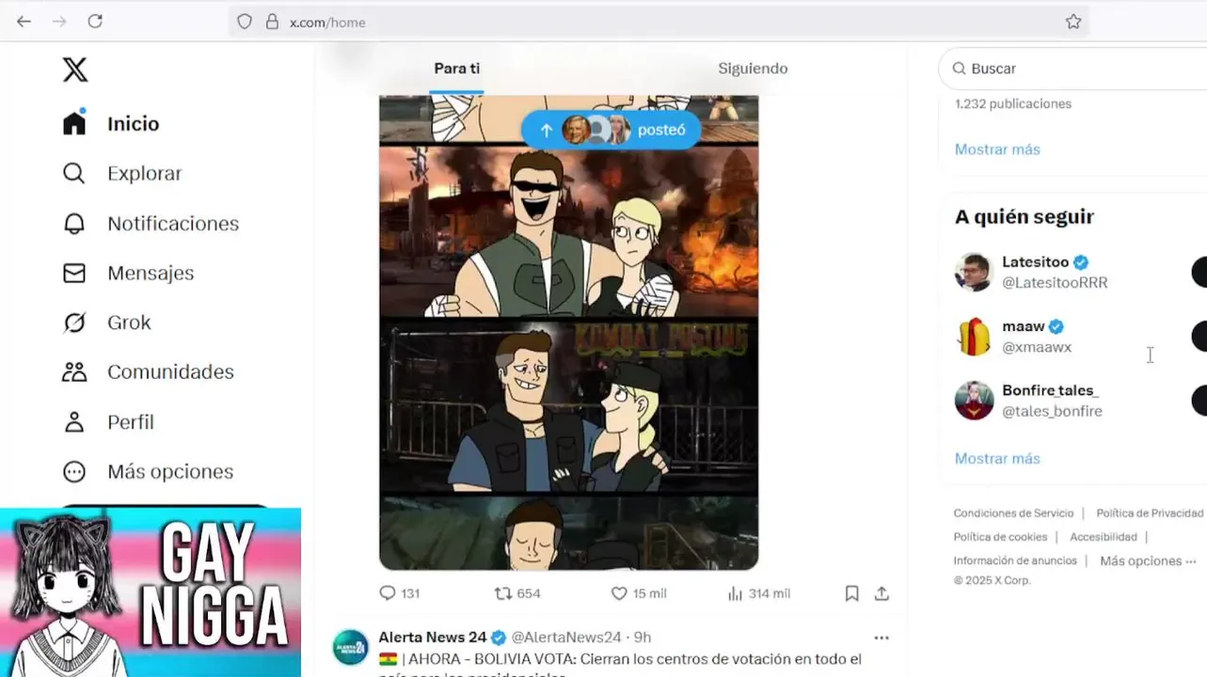Reply to the post with 131 comments

399,593
